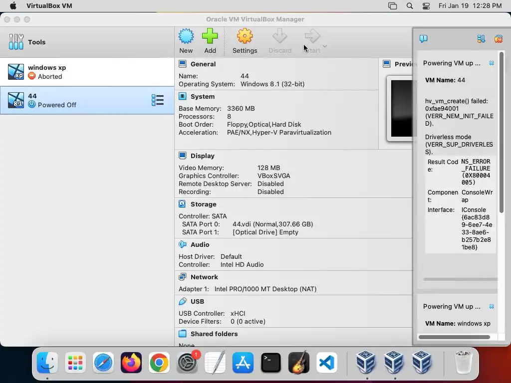Viewport: 511px width, 383px height.
Task: Open the USB section header
Action: pos(197,302)
